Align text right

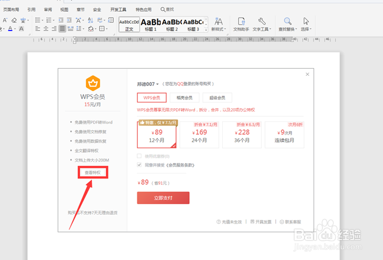point(54,29)
